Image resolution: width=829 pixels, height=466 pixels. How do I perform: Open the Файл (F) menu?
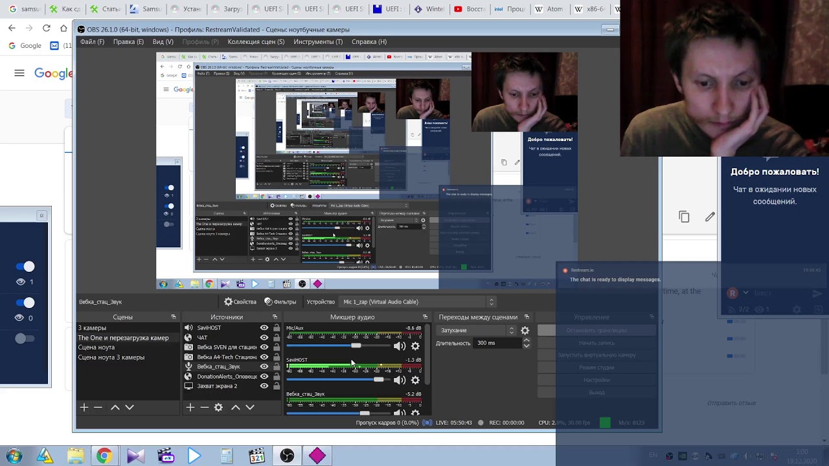[x=92, y=41]
